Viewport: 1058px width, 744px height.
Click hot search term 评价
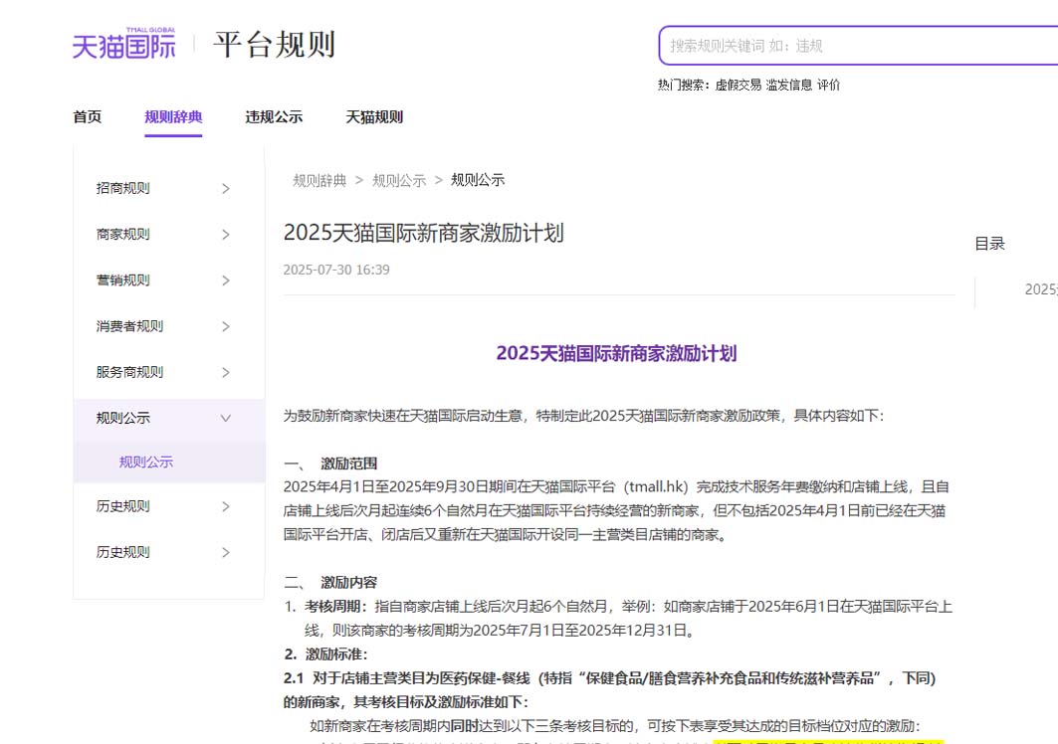(829, 85)
